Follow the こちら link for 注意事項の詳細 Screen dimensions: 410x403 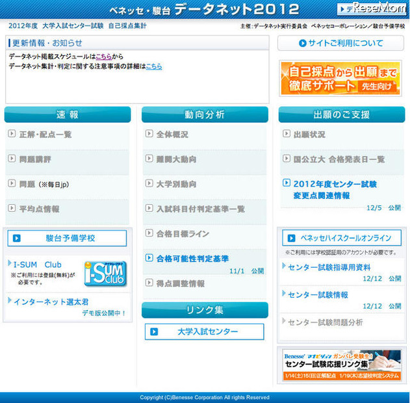[x=154, y=66]
